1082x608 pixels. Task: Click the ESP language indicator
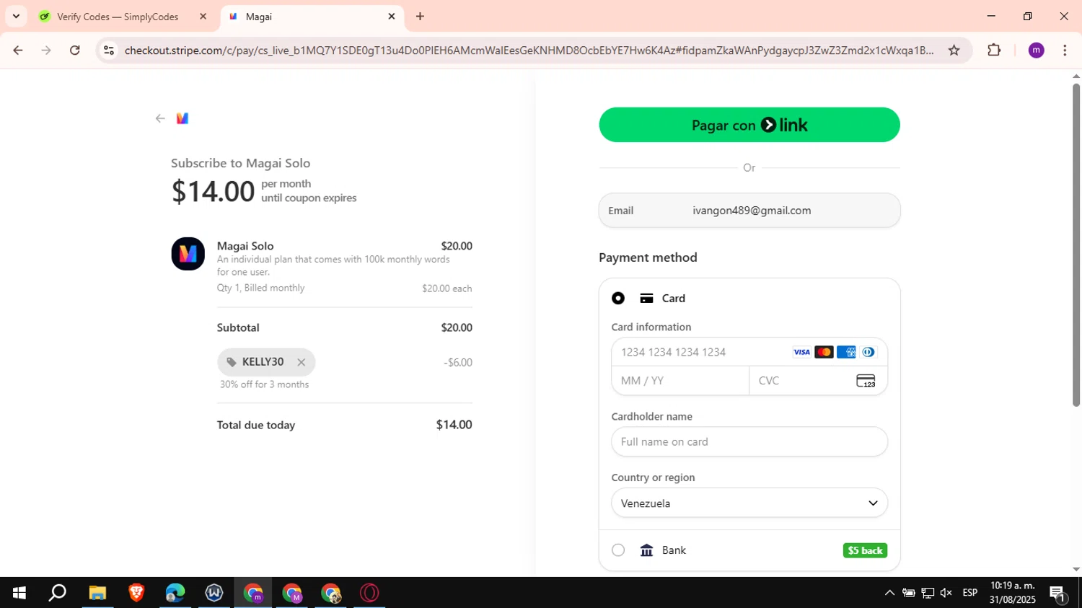click(970, 593)
